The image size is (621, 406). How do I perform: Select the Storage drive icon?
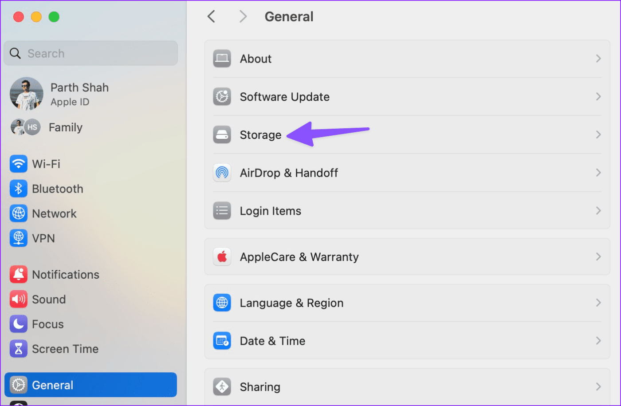(x=222, y=135)
